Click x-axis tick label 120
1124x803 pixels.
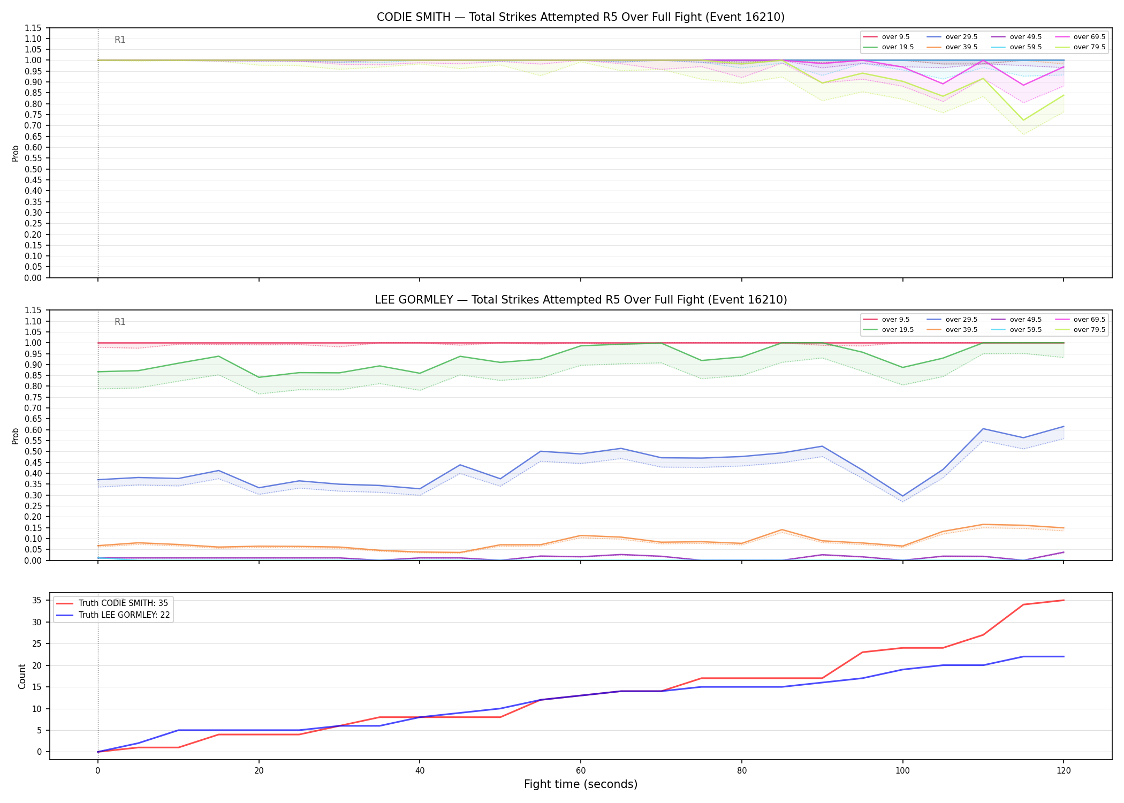point(1064,771)
